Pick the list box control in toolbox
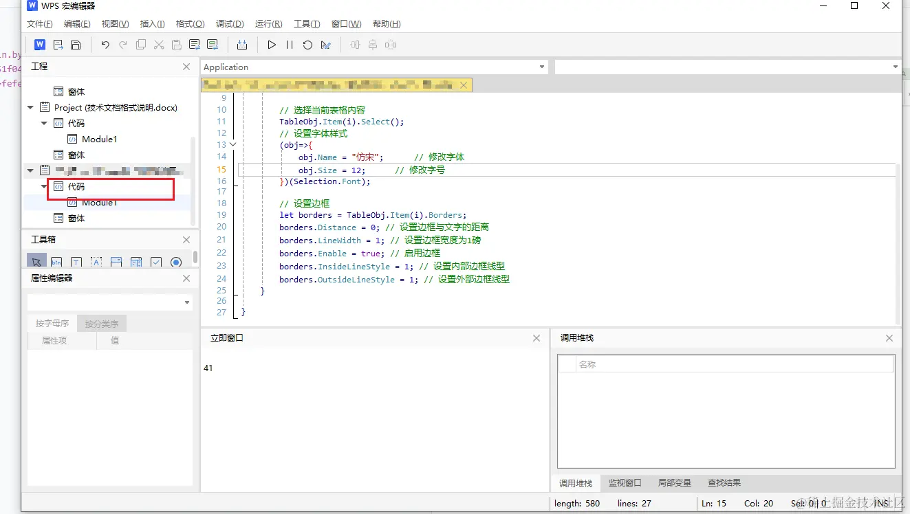 136,262
